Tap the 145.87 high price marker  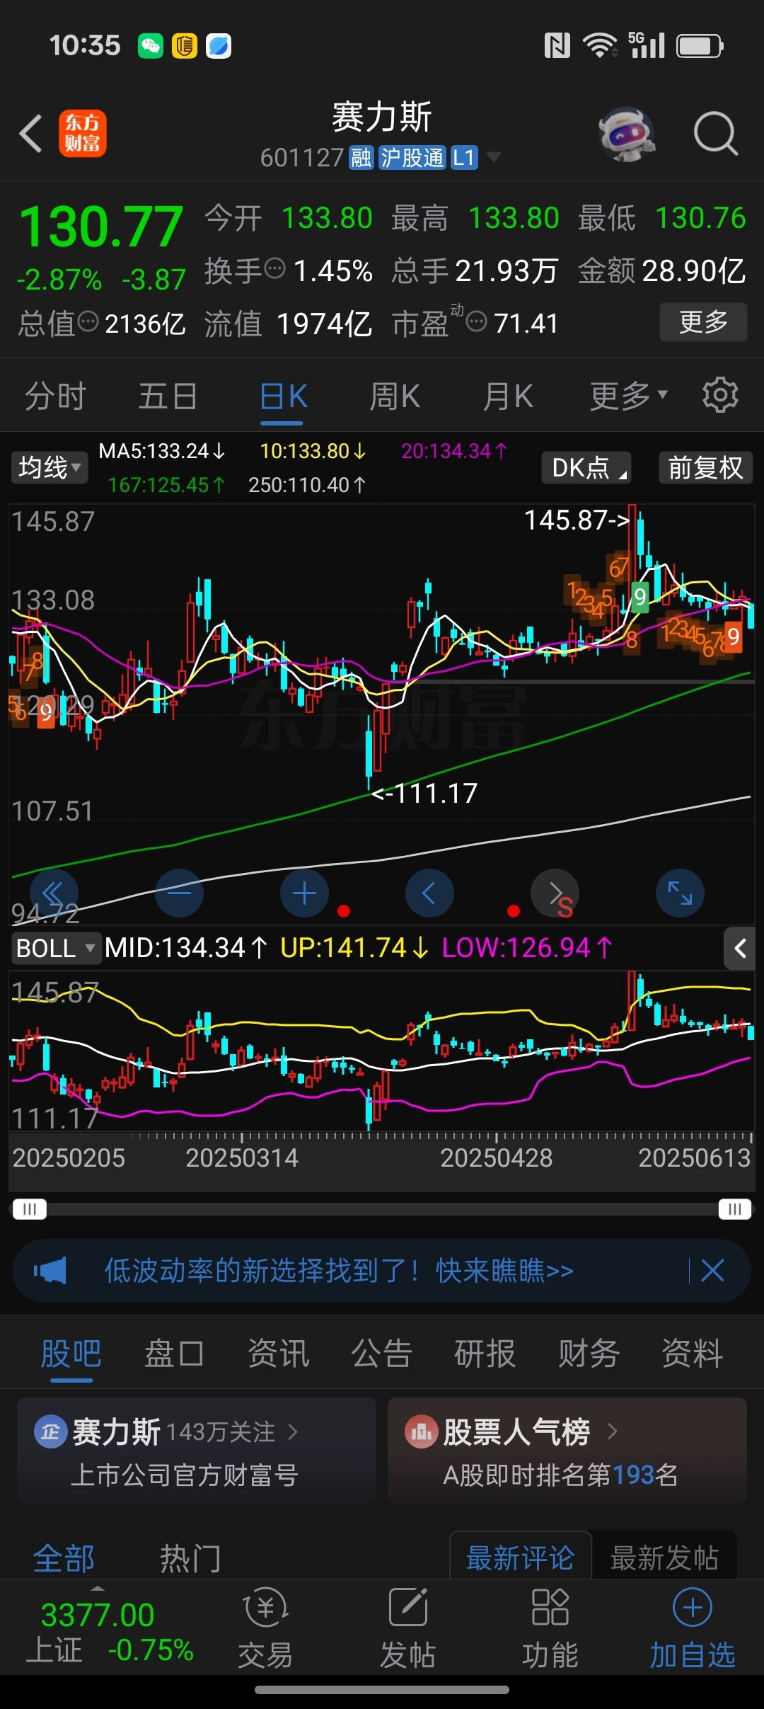tap(577, 520)
